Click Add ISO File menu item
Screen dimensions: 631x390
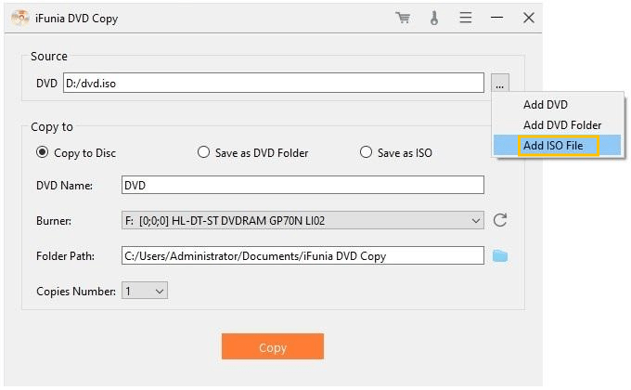coord(553,146)
